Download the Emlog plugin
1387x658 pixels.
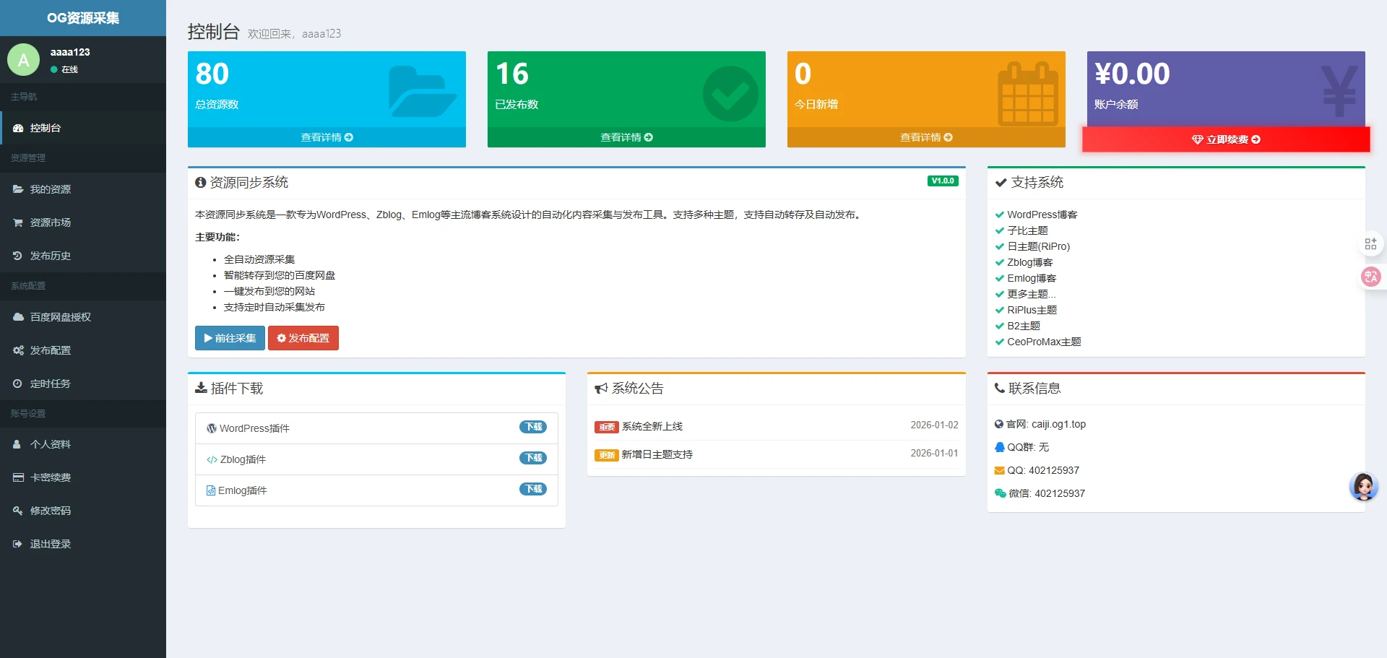click(x=533, y=489)
